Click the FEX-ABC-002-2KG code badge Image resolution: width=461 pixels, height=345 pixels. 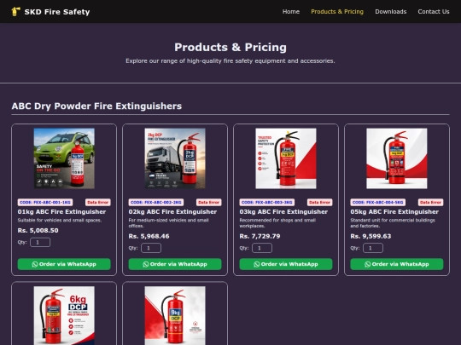(x=156, y=203)
